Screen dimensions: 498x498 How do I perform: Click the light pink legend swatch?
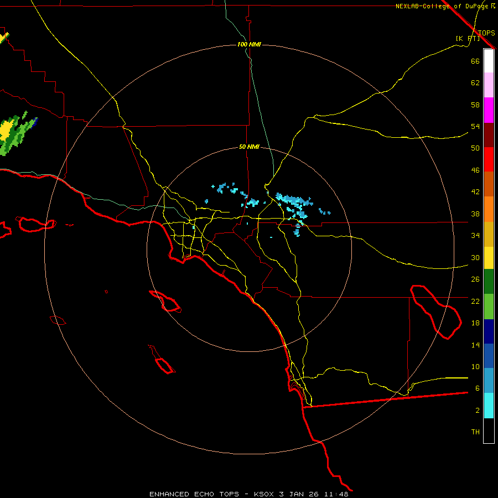coord(489,85)
